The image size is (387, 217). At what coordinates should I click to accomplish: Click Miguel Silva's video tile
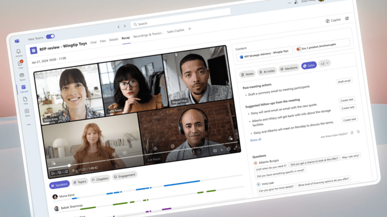[x=197, y=75]
